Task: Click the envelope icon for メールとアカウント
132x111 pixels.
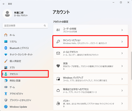Action: point(58,53)
